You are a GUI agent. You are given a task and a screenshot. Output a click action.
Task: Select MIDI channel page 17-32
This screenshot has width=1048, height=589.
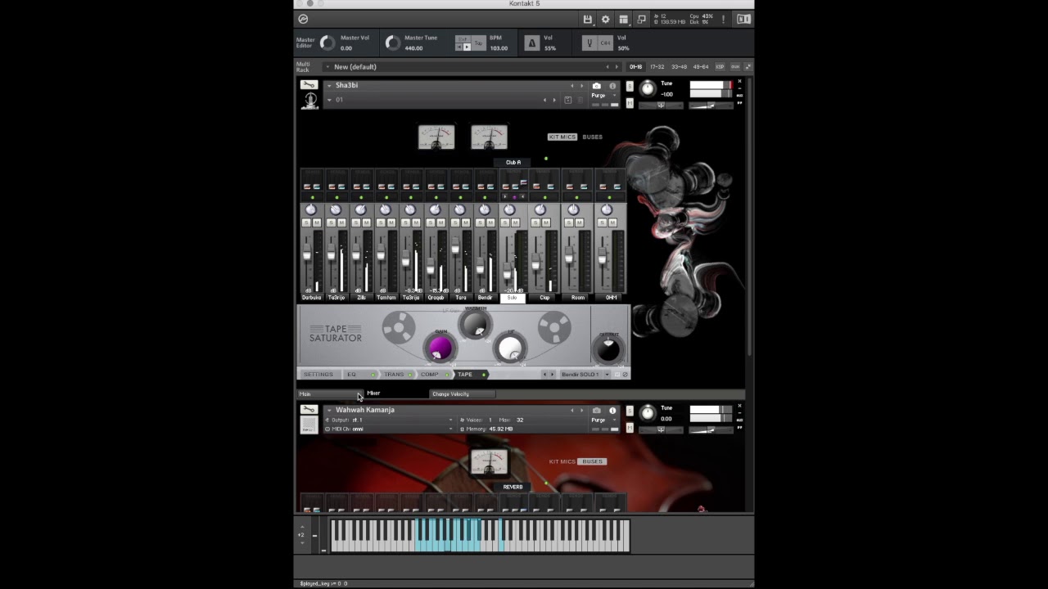pos(657,67)
